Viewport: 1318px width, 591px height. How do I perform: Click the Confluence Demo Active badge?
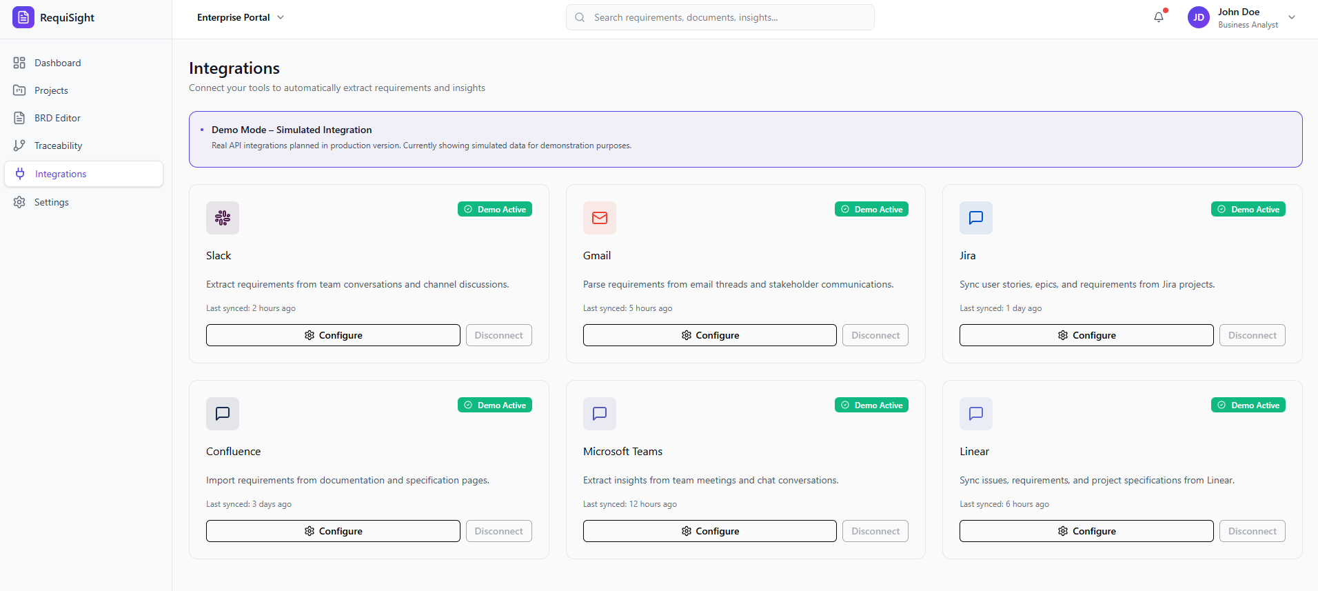pyautogui.click(x=495, y=405)
